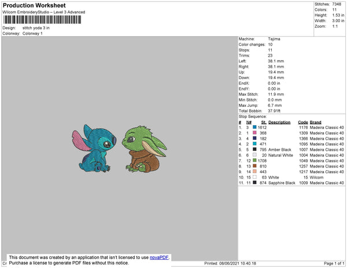Click the Baby Yoda embroidery preview
Viewport: 347px width, 268px height.
[144, 149]
